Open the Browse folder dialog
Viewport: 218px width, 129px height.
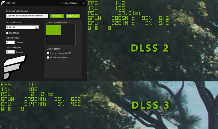click(x=57, y=16)
